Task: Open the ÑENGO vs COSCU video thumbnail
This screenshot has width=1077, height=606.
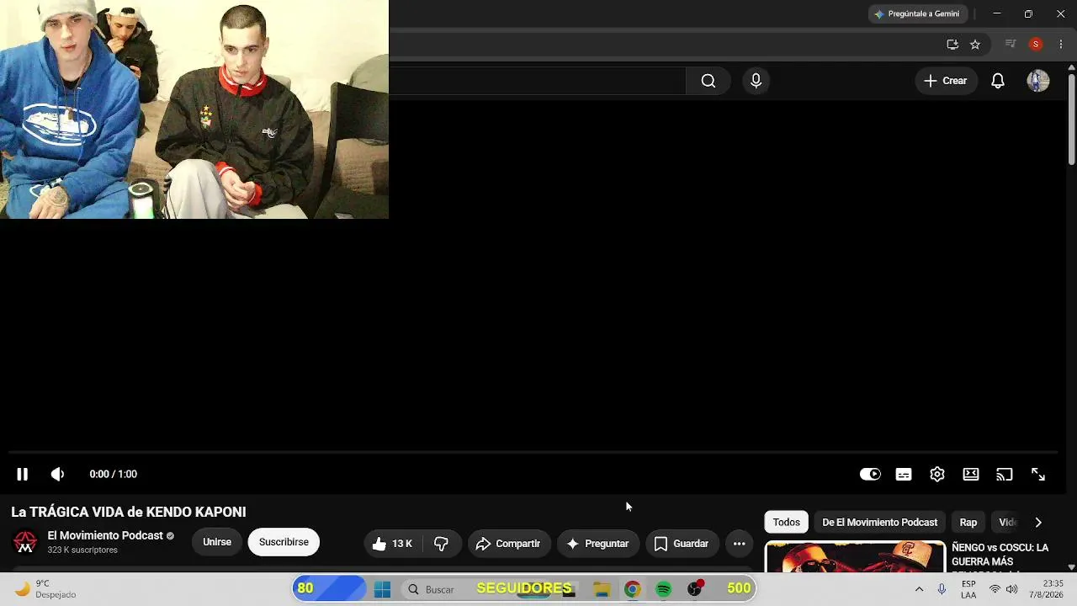Action: click(855, 556)
